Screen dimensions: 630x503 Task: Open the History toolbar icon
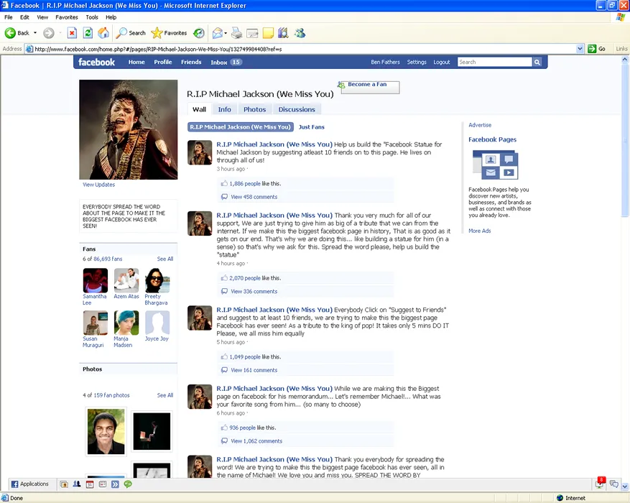coord(199,33)
